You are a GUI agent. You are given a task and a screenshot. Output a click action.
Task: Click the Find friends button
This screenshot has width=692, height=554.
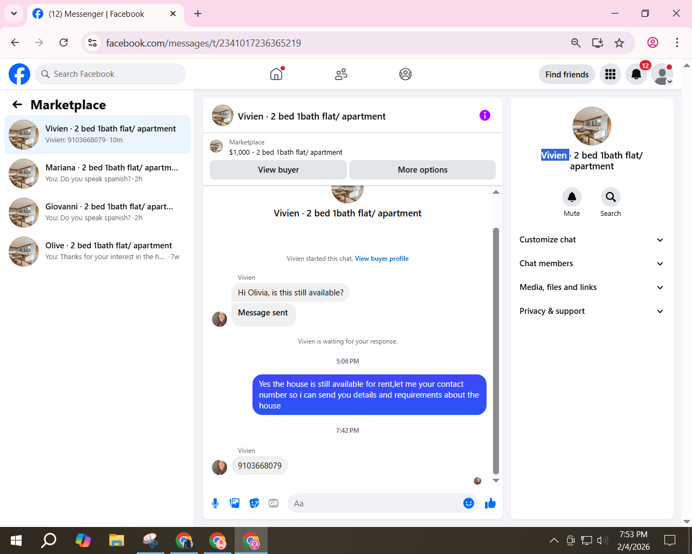pos(567,74)
